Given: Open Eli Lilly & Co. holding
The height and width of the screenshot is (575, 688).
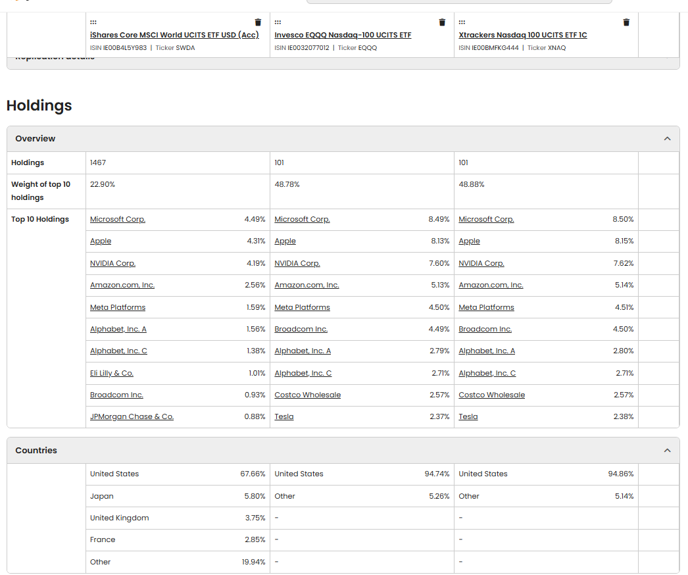Looking at the screenshot, I should (111, 373).
